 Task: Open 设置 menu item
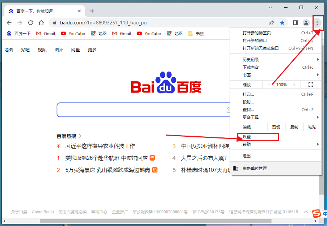click(276, 137)
